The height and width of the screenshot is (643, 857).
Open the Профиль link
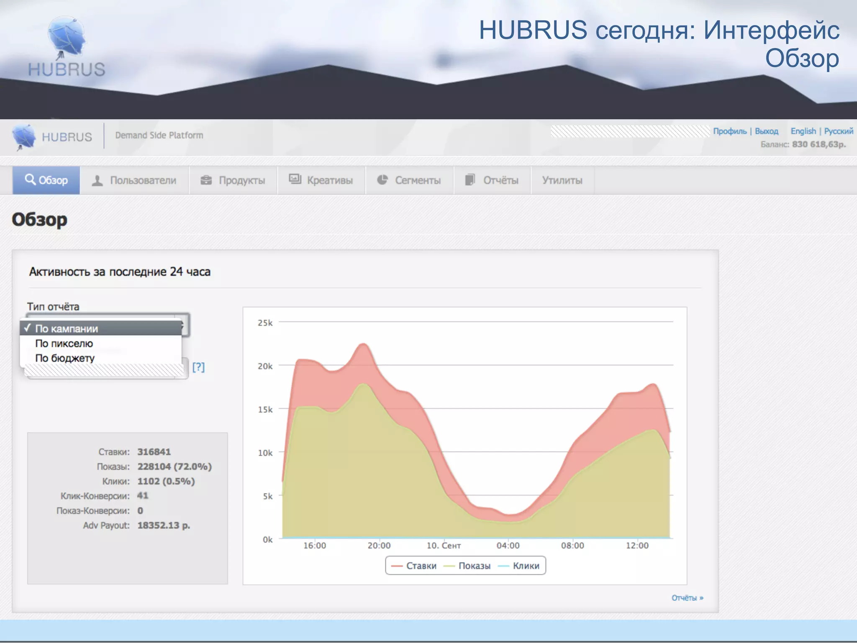click(x=730, y=131)
